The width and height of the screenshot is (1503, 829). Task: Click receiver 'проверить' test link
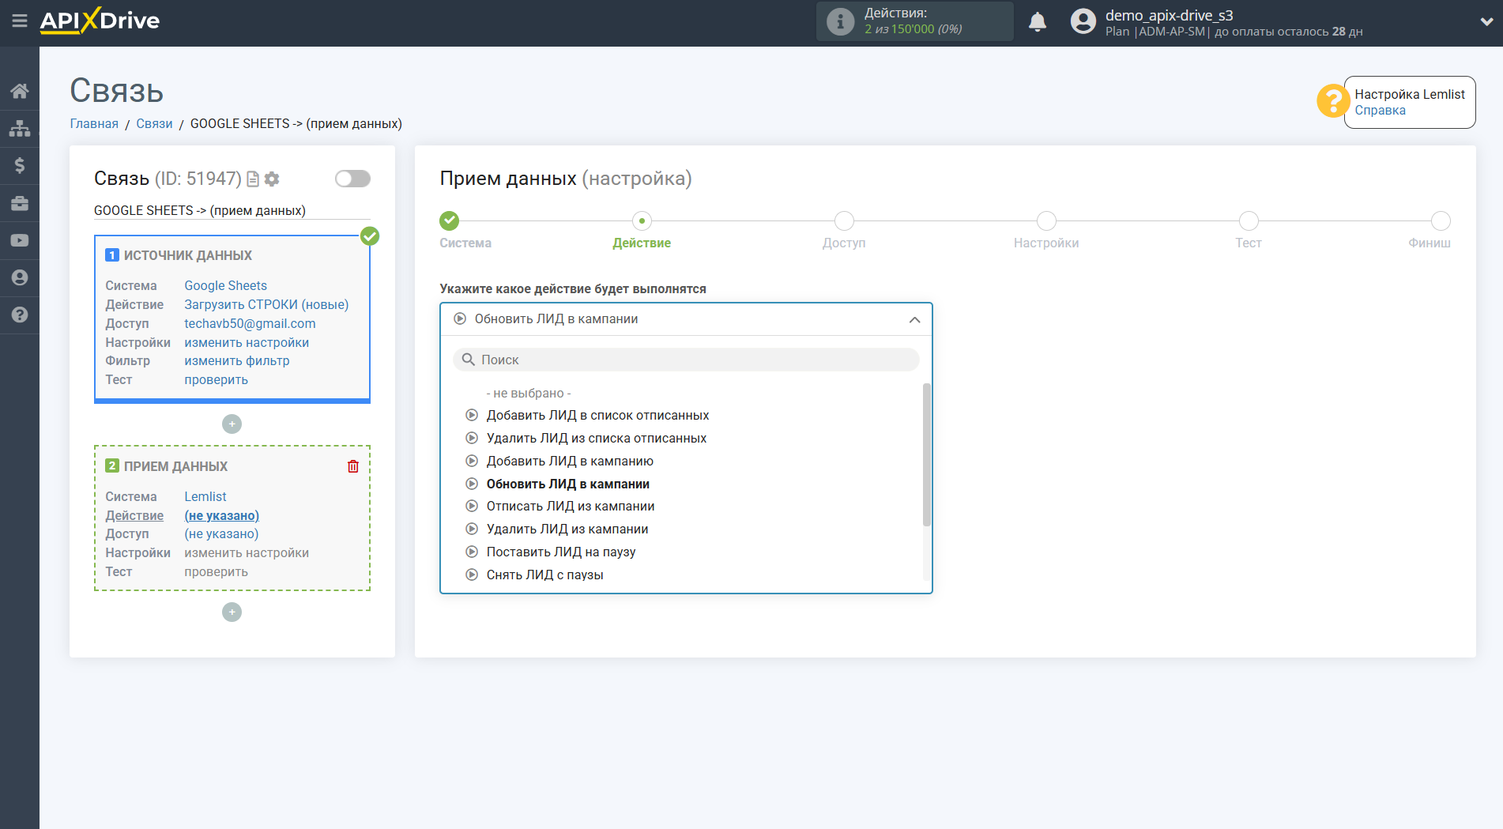216,572
